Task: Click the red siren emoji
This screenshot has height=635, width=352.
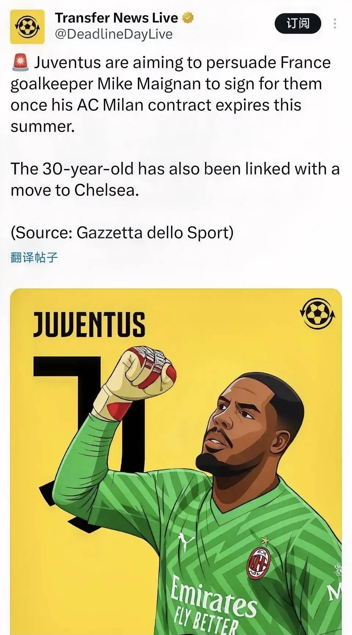Action: pos(20,62)
